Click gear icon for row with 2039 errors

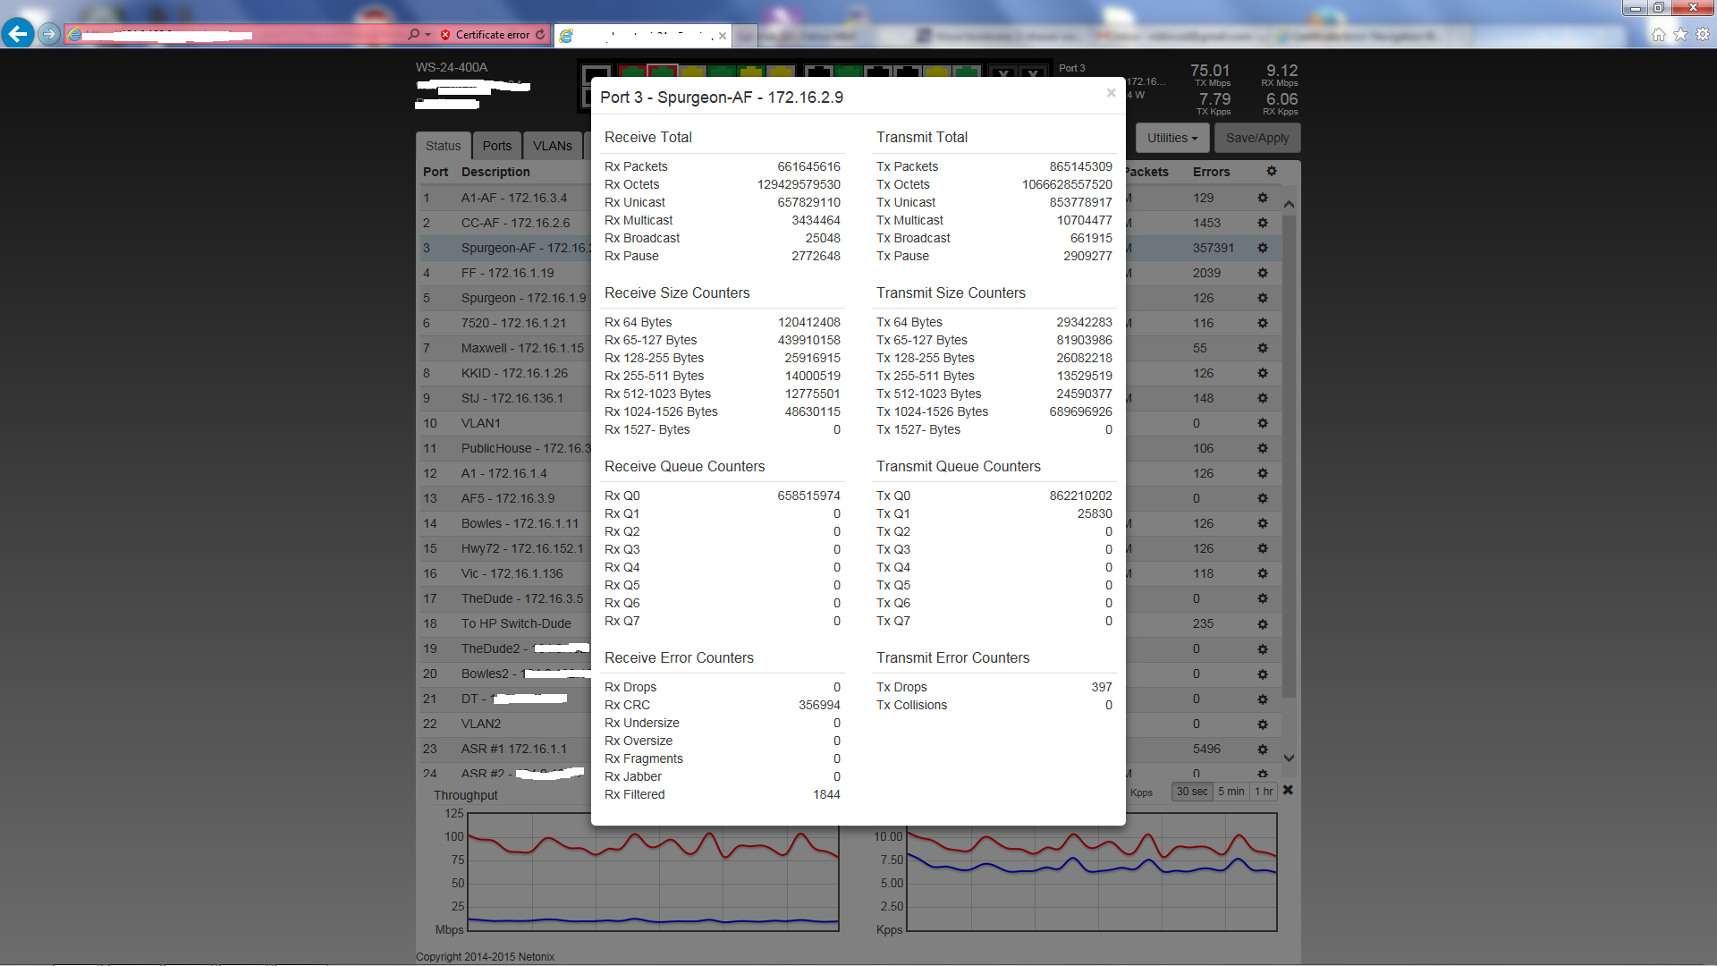pyautogui.click(x=1263, y=273)
